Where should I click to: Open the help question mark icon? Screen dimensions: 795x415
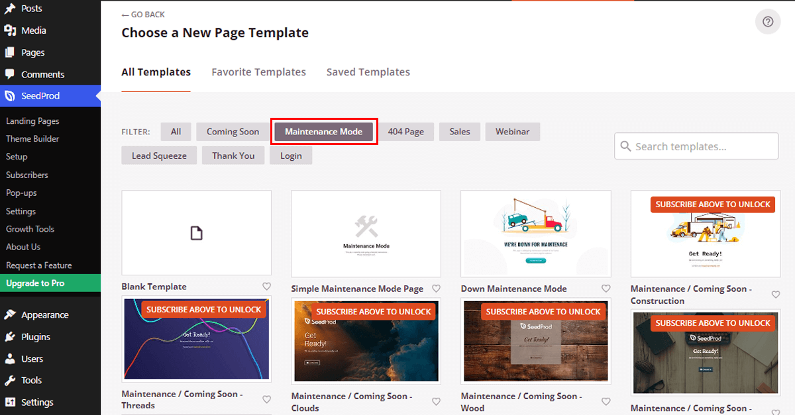pyautogui.click(x=768, y=22)
